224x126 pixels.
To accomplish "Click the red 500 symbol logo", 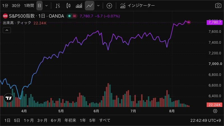I will (x=5, y=16).
